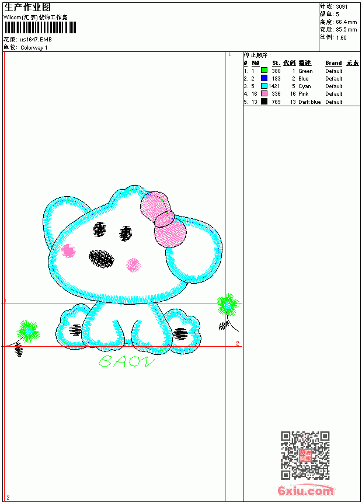Image resolution: width=362 pixels, height=502 pixels.
Task: Click the right green flower
Action: tap(228, 305)
